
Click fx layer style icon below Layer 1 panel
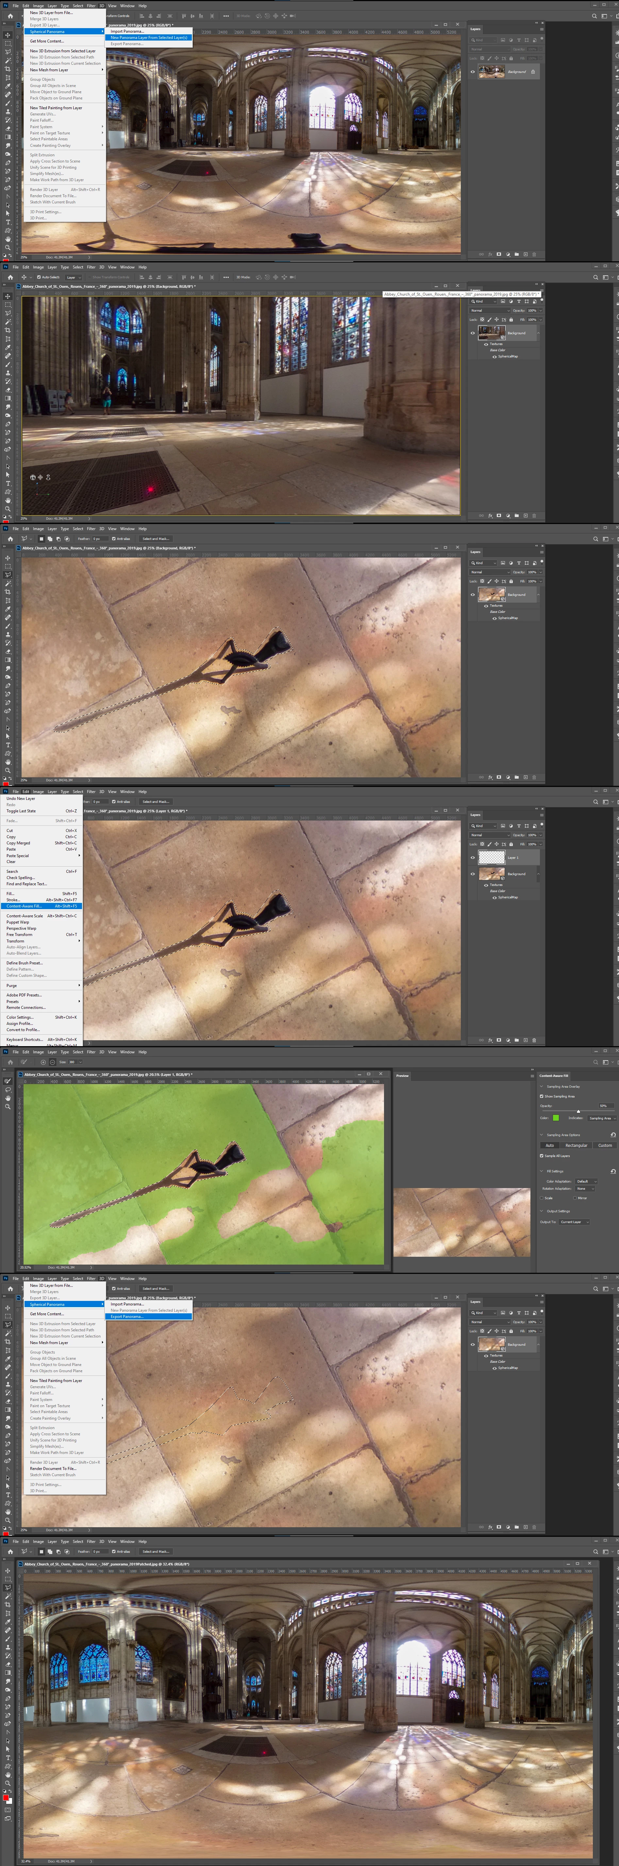[x=490, y=1040]
